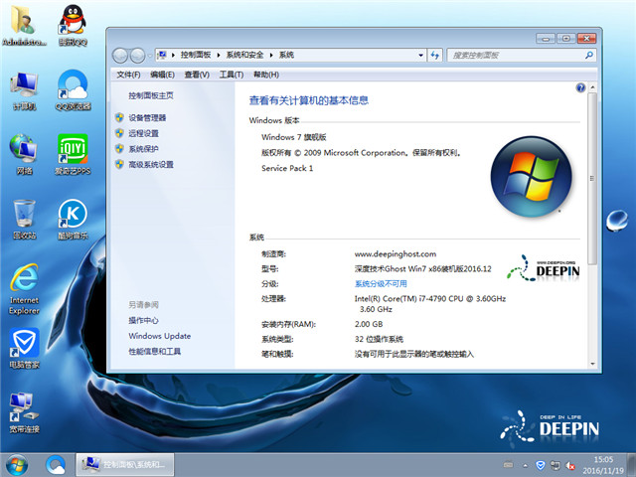Open the 计算机 (Computer) desktop icon

click(24, 90)
